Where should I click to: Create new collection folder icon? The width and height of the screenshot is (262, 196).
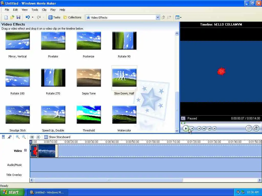[x=169, y=17]
